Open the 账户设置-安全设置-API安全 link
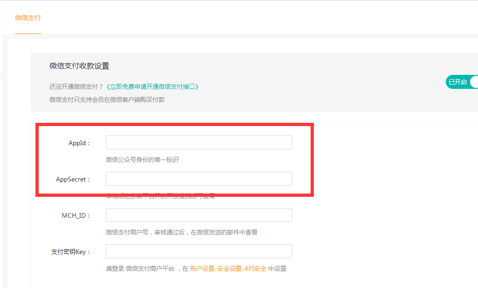 coord(228,268)
